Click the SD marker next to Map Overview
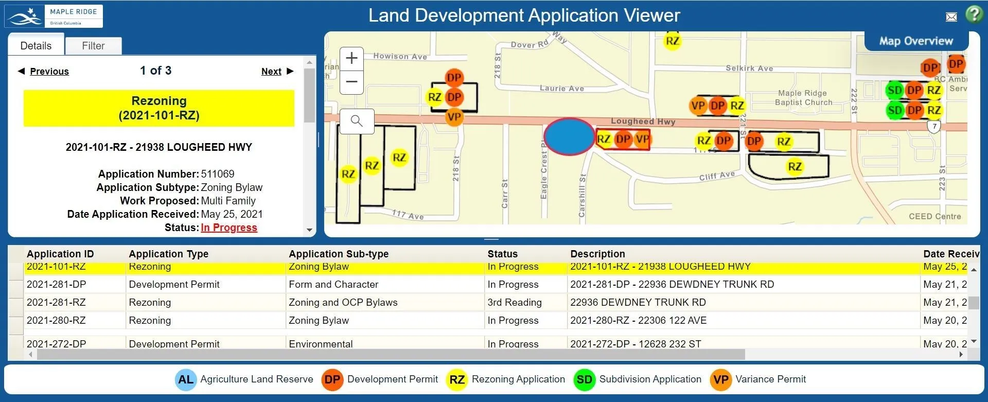Image resolution: width=988 pixels, height=402 pixels. [x=895, y=91]
